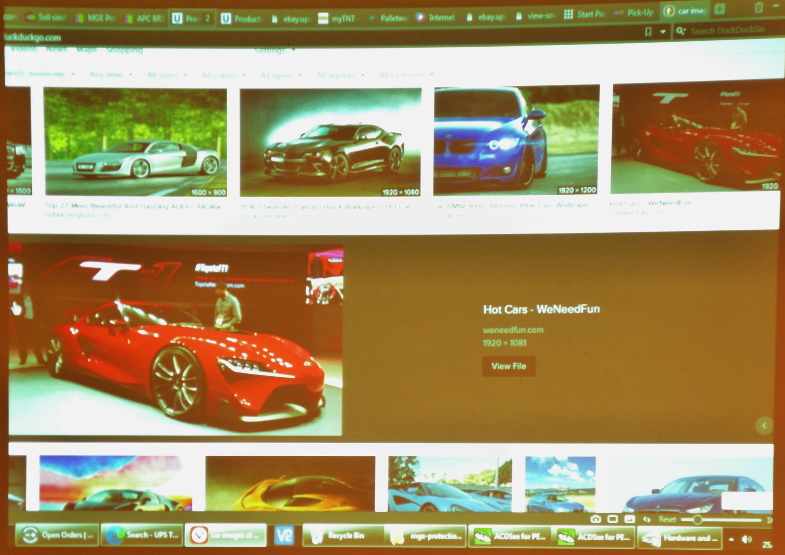This screenshot has width=785, height=555.
Task: Open the BMW Blue Cars Wallpaper title link
Action: pos(511,205)
